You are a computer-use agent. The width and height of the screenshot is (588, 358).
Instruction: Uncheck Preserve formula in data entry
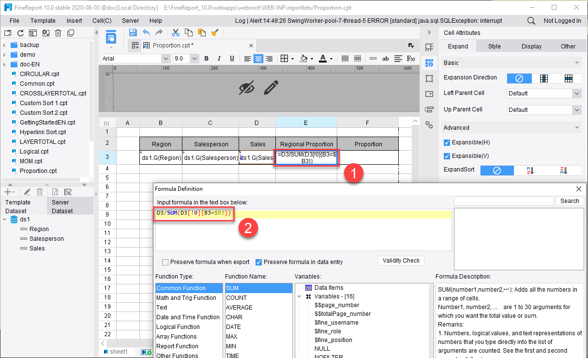coord(259,262)
